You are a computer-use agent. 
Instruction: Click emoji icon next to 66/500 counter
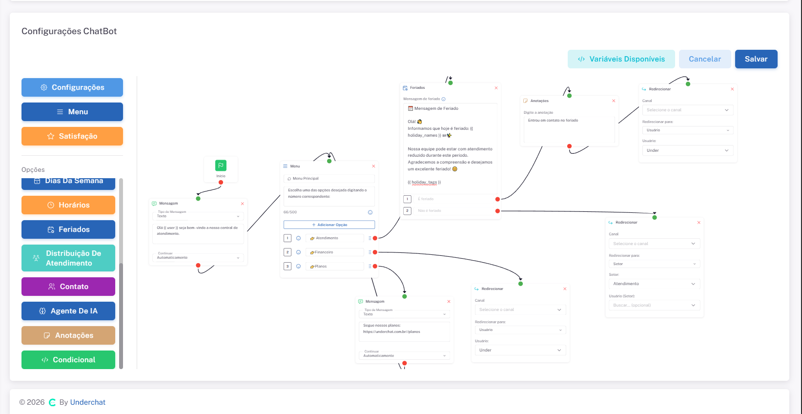(370, 212)
